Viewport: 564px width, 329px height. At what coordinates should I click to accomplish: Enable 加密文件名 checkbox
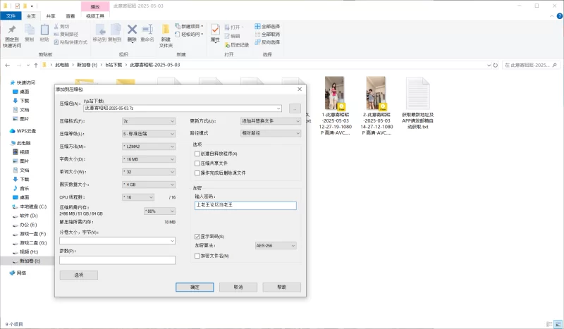click(x=197, y=256)
